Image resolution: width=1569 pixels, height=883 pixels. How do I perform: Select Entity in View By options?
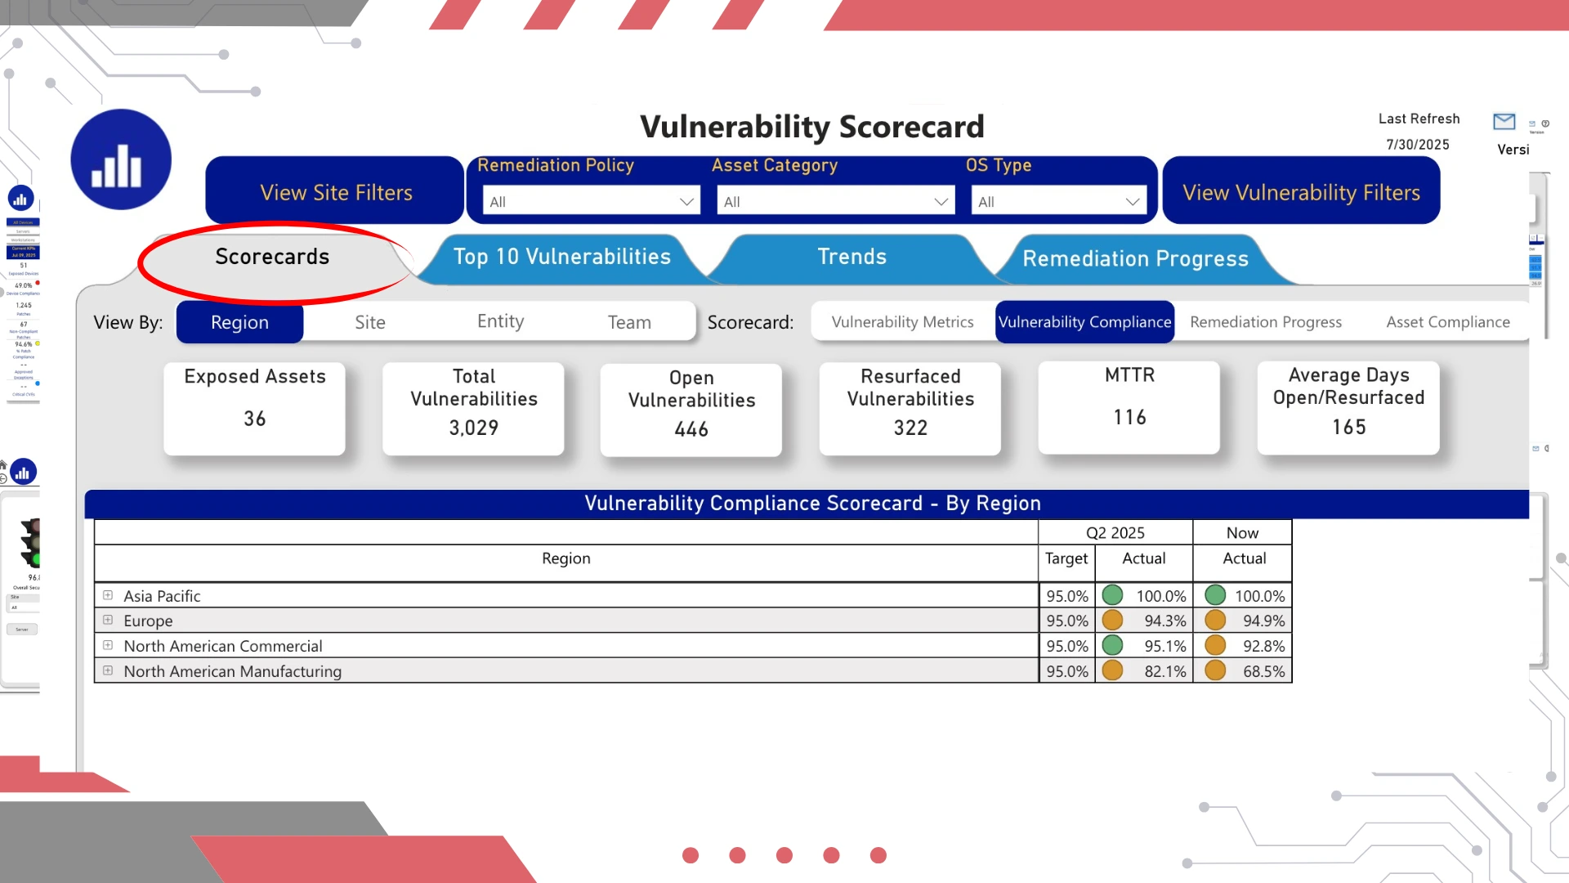click(500, 321)
